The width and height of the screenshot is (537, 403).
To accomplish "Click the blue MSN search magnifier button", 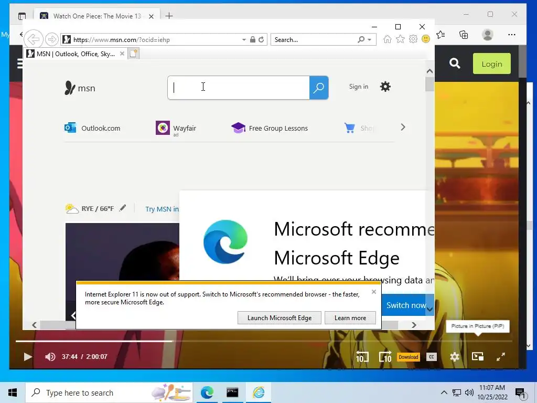I will 319,88.
